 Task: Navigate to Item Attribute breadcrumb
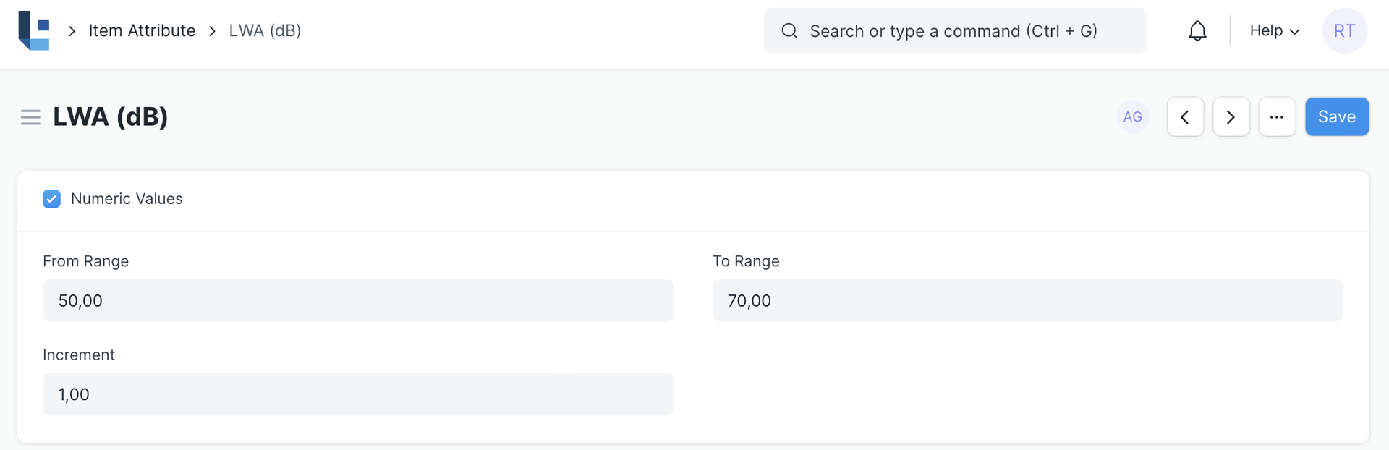(142, 31)
